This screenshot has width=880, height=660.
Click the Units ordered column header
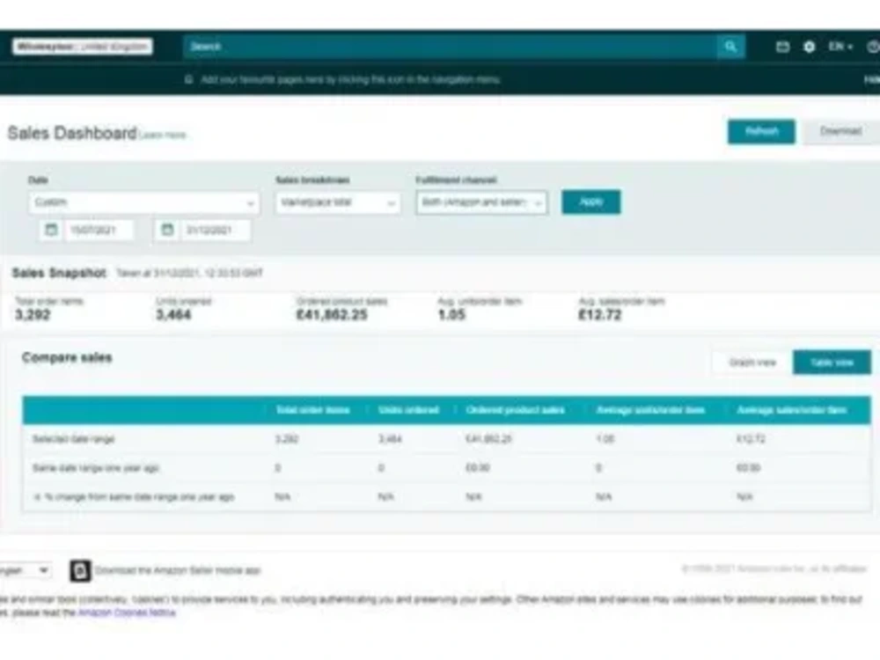(x=408, y=410)
